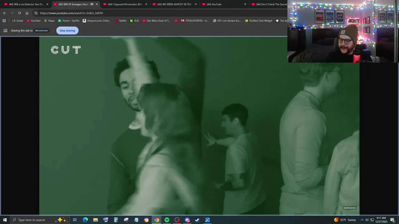The height and width of the screenshot is (224, 399).
Task: Open the KickBot Chat Widget bookmark
Action: point(259,21)
